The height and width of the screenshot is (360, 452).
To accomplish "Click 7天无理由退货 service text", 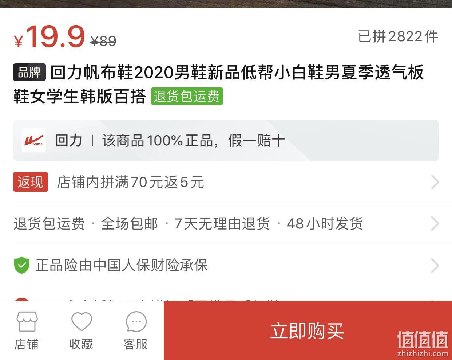I will 222,223.
